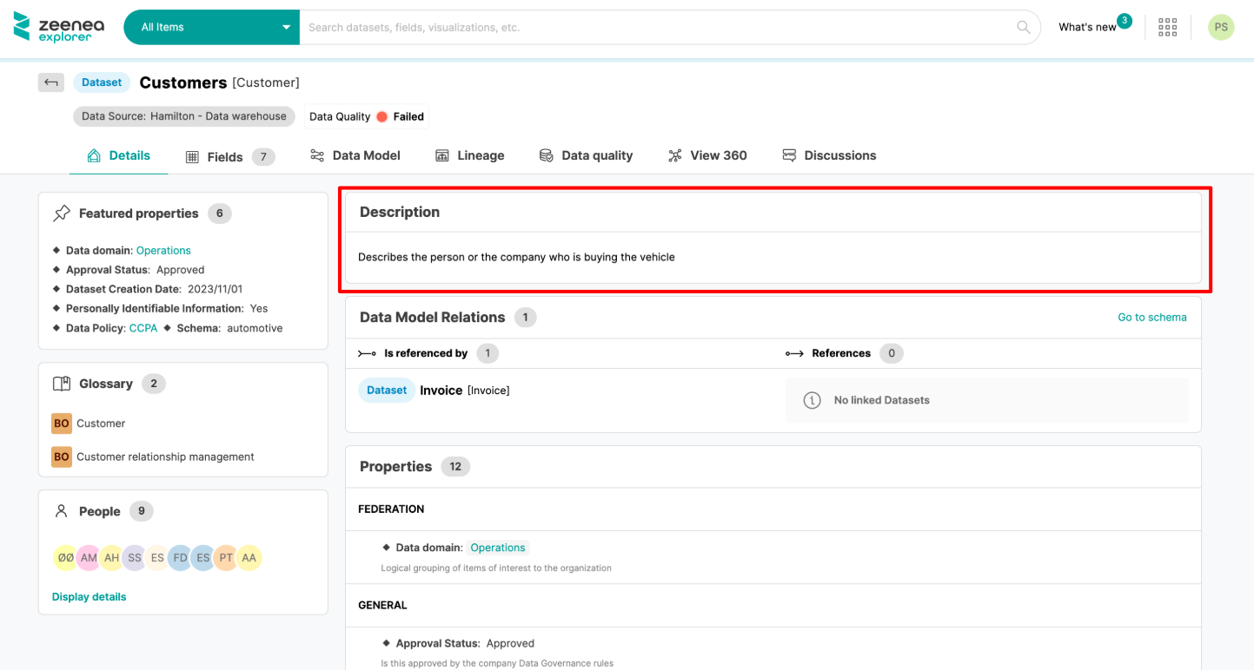Open the PS user avatar
Screen dimensions: 1254x670
point(1220,27)
